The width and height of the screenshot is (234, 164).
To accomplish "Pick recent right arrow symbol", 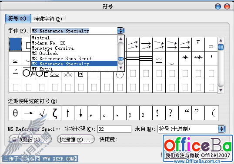I will pyautogui.click(x=29, y=113).
